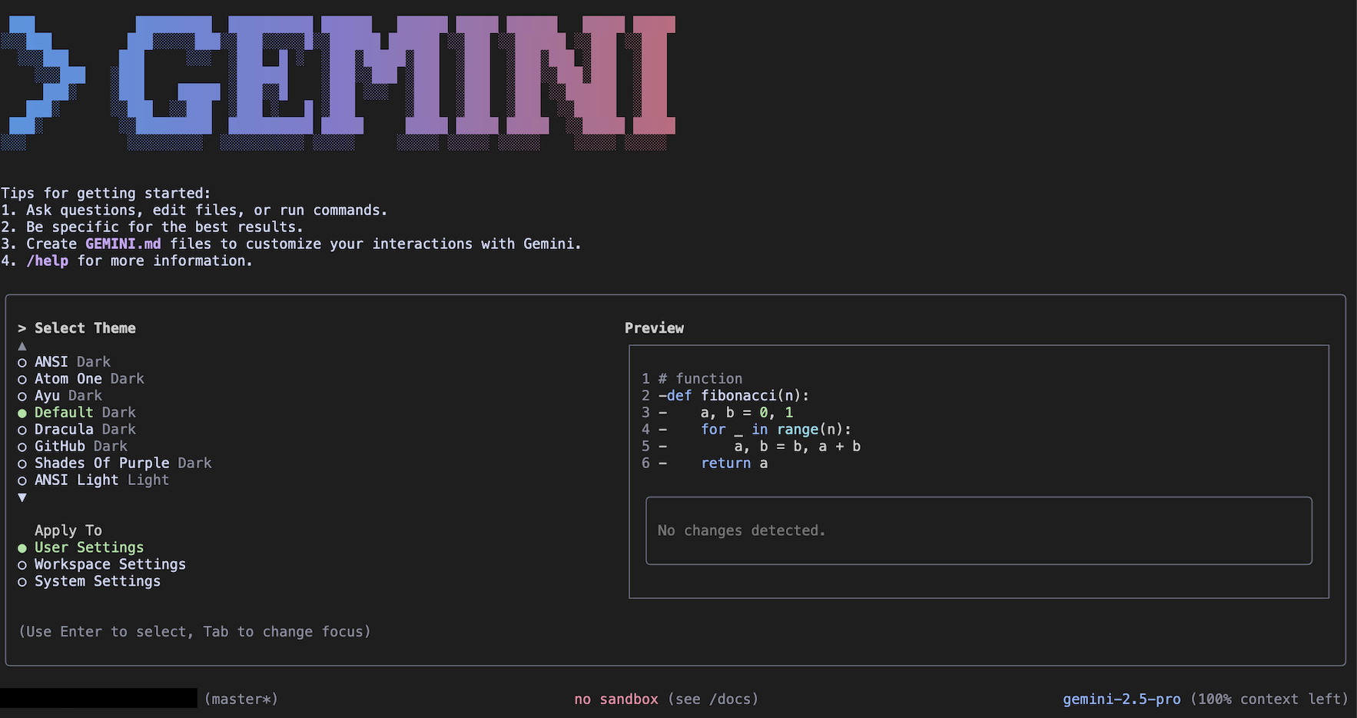Click the down arrow below theme list
This screenshot has height=718, width=1357.
click(22, 497)
